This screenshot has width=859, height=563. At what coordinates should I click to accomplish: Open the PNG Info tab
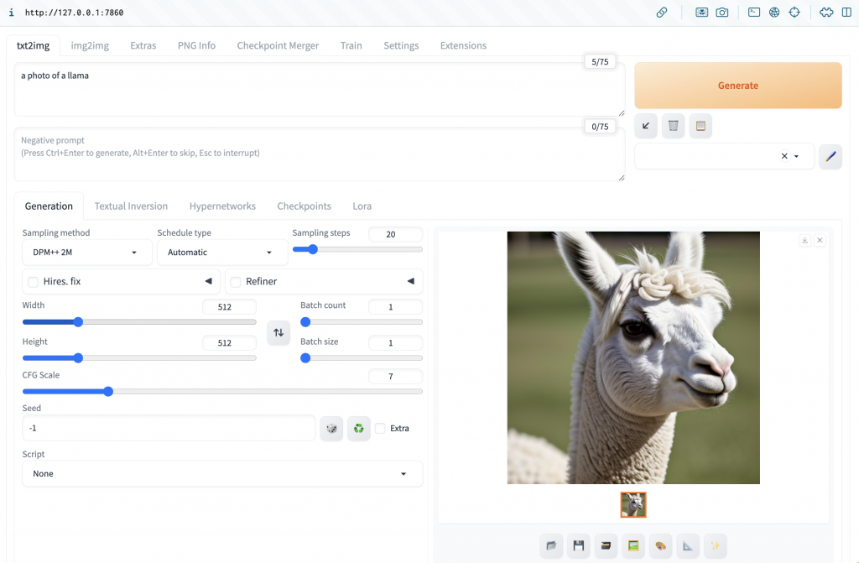pos(196,45)
